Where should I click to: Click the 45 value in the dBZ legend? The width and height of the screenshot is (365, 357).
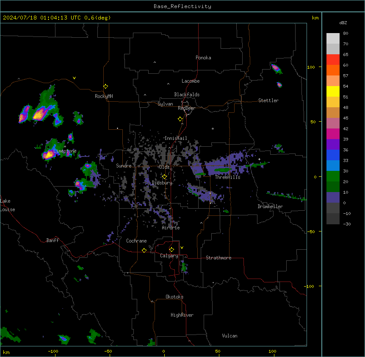(346, 118)
